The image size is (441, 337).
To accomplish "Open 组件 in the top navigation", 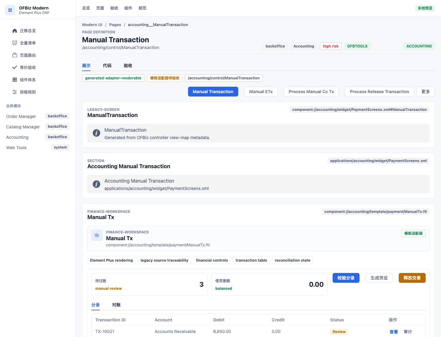I will pos(128,8).
